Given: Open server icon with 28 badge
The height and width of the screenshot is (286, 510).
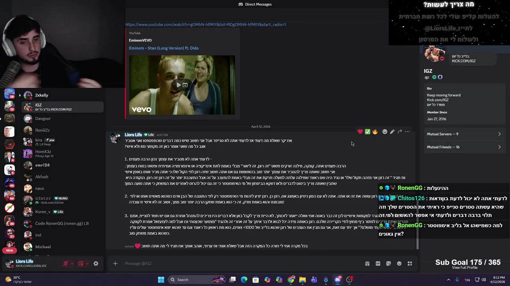Looking at the screenshot, I should [x=10, y=94].
